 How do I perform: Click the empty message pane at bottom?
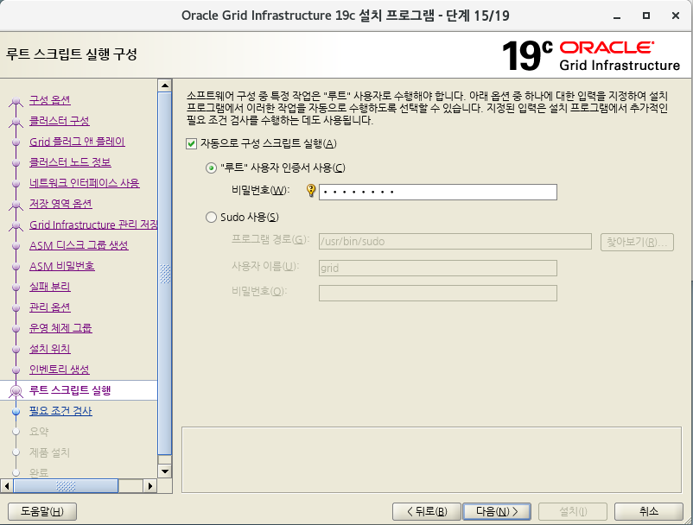431,459
